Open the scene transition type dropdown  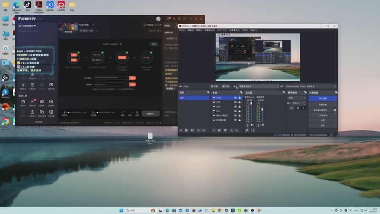pos(296,98)
